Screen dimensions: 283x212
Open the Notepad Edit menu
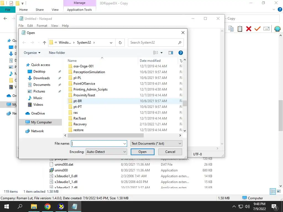(x=30, y=26)
